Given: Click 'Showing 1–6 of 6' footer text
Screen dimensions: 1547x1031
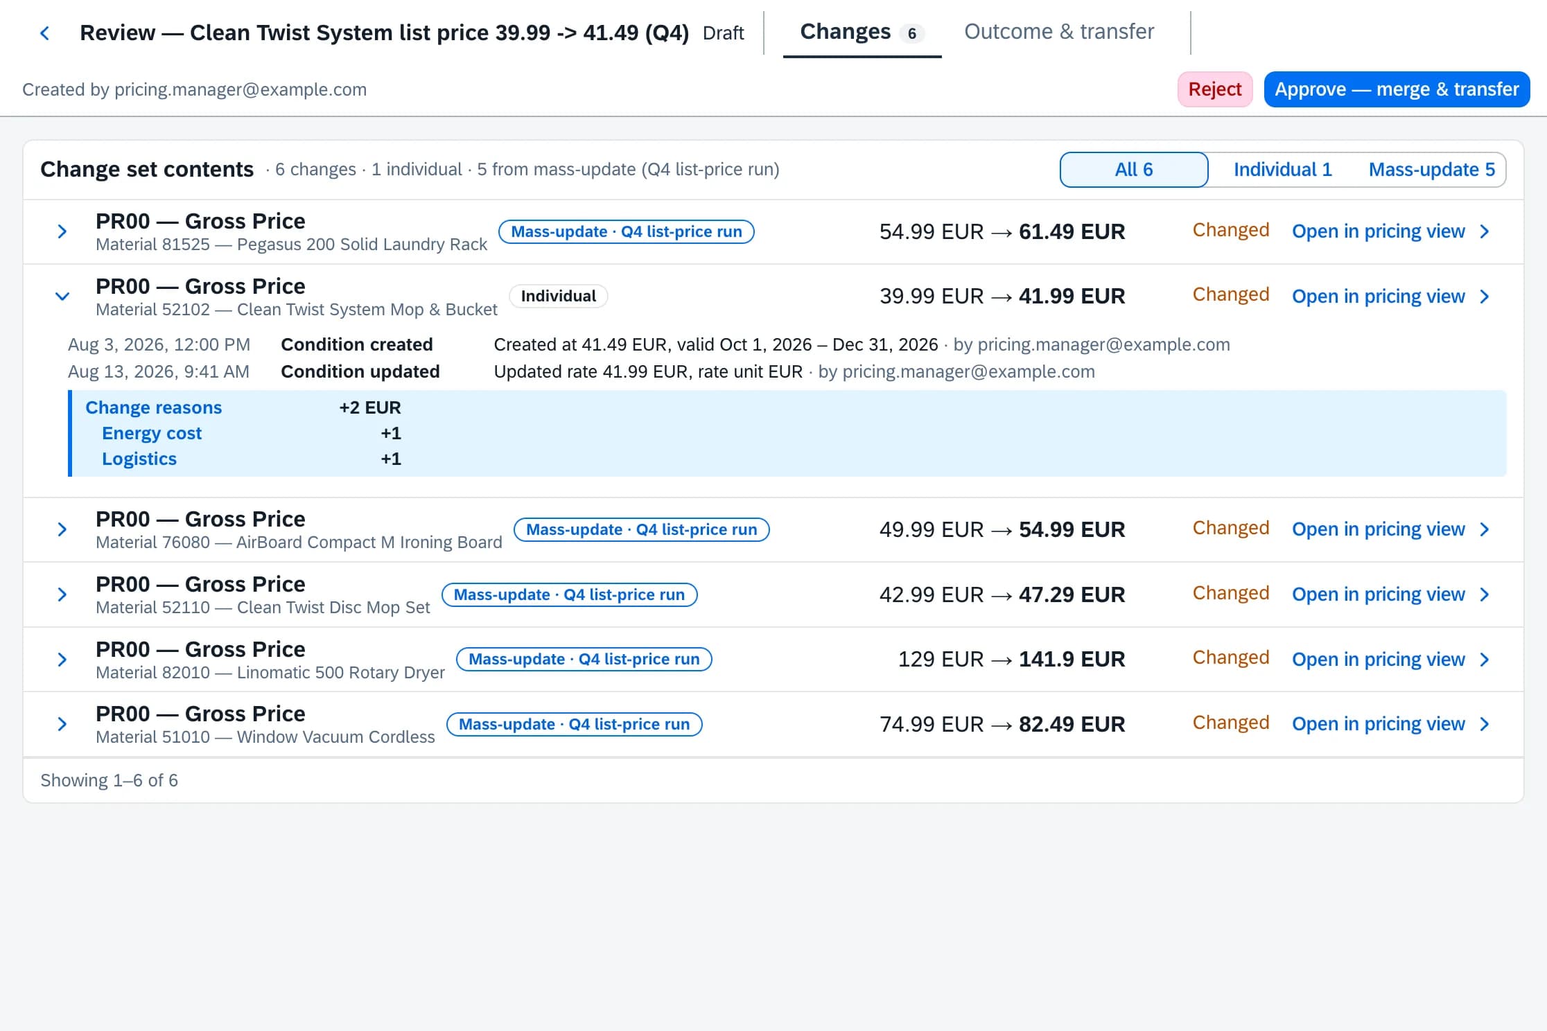Looking at the screenshot, I should point(109,780).
